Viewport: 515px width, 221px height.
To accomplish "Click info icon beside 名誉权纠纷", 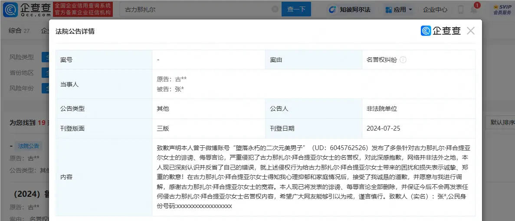I will (403, 60).
